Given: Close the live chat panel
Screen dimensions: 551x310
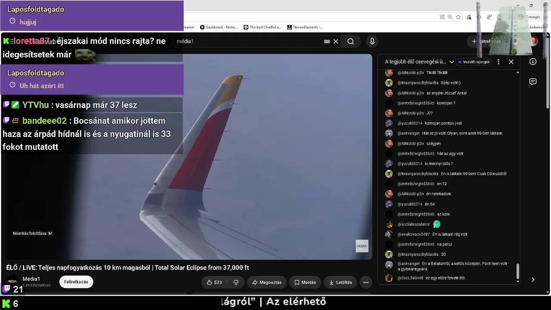Looking at the screenshot, I should tap(511, 62).
